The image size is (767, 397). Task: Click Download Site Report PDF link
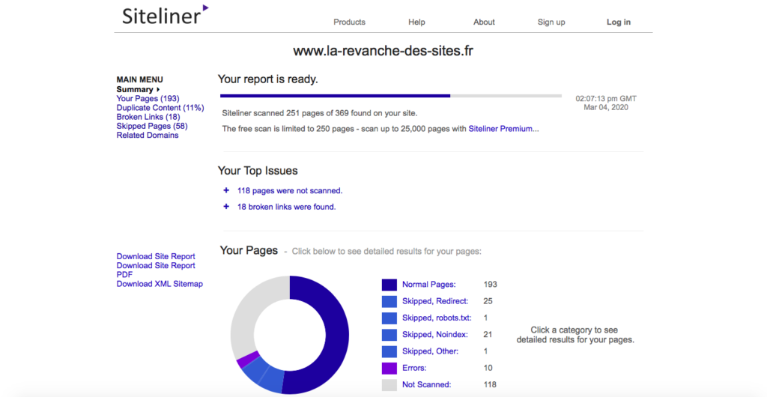[x=156, y=270]
